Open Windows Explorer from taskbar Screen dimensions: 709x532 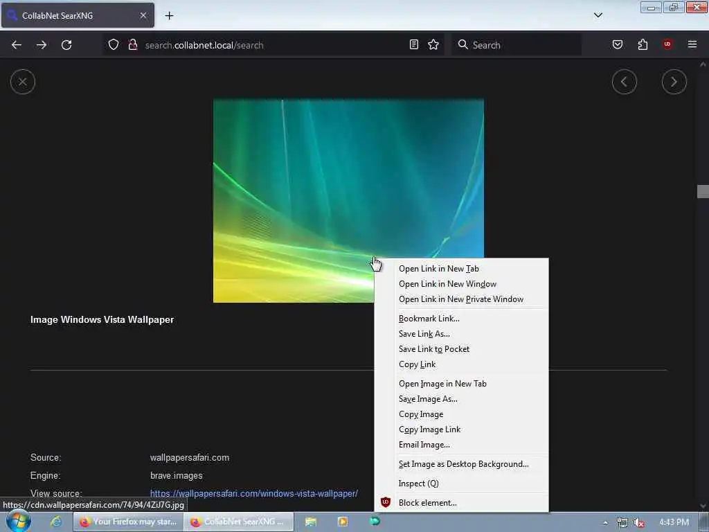311,522
